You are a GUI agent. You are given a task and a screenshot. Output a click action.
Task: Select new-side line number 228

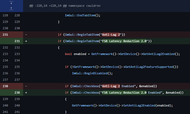point(17,15)
